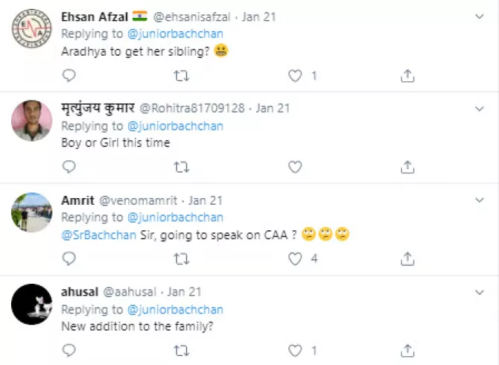Open Amrit's profile avatar

[32, 212]
